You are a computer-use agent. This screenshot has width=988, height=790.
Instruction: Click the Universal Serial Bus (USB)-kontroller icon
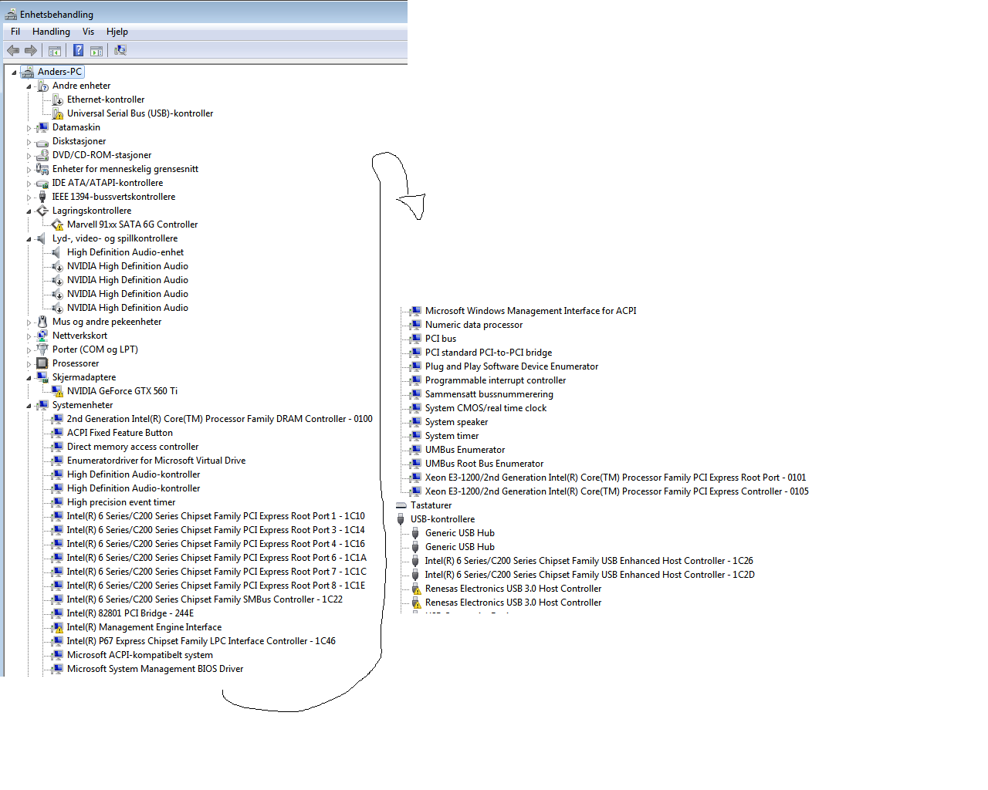point(57,113)
